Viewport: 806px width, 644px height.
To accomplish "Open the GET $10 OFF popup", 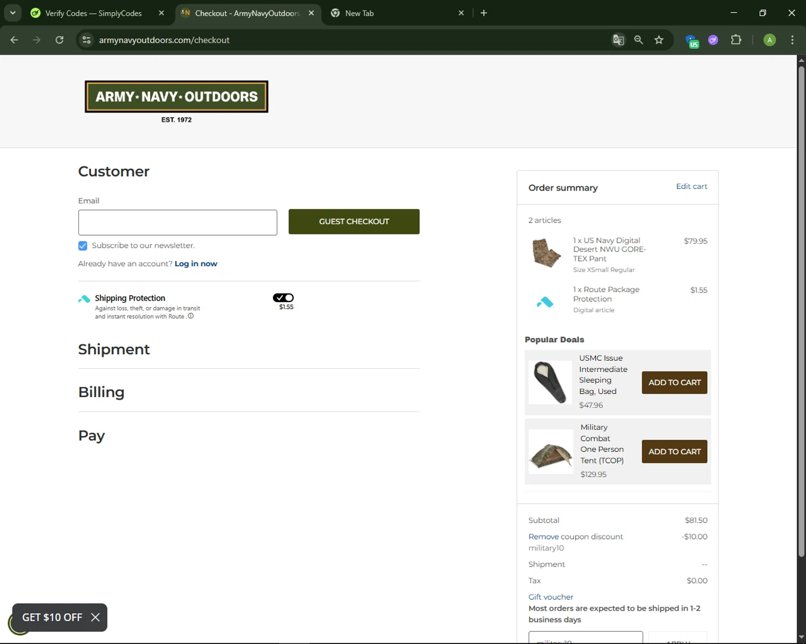I will (x=52, y=618).
